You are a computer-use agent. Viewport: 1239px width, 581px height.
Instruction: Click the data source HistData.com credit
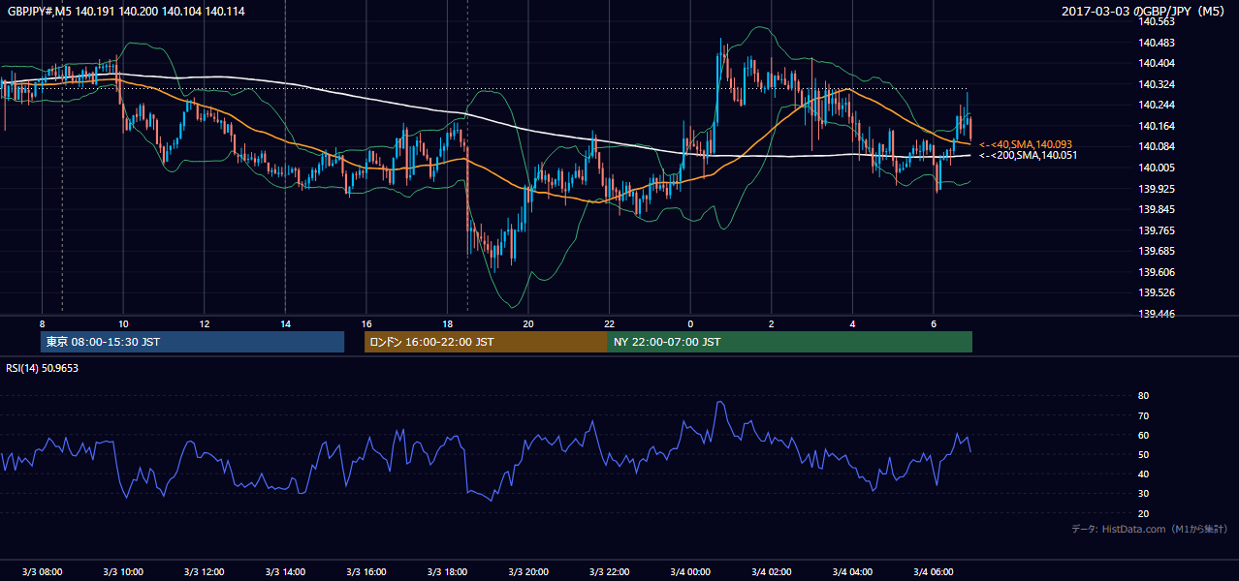coord(1149,529)
